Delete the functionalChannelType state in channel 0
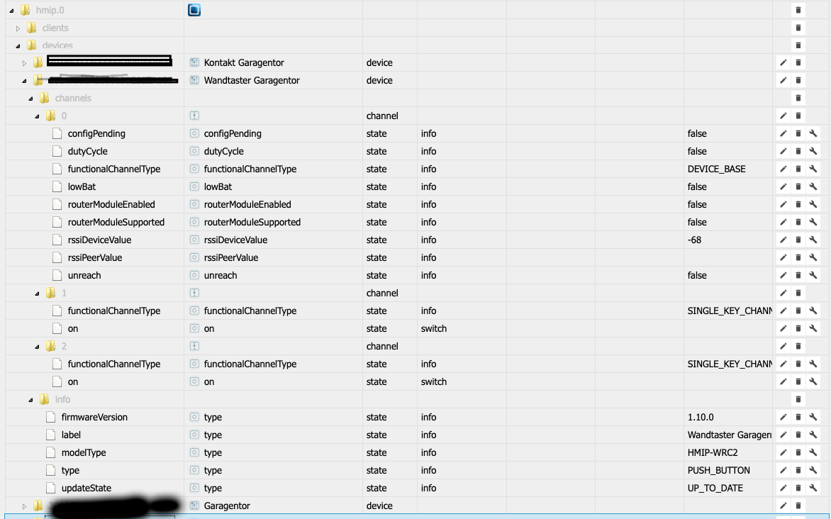This screenshot has width=831, height=519. tap(798, 169)
